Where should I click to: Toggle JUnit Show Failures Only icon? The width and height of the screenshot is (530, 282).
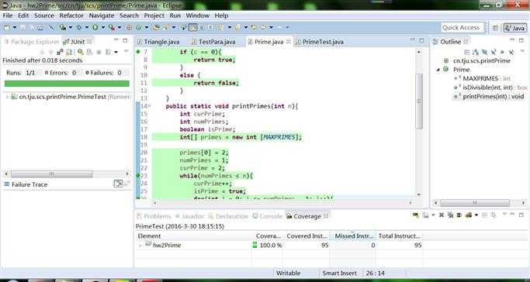[x=60, y=52]
